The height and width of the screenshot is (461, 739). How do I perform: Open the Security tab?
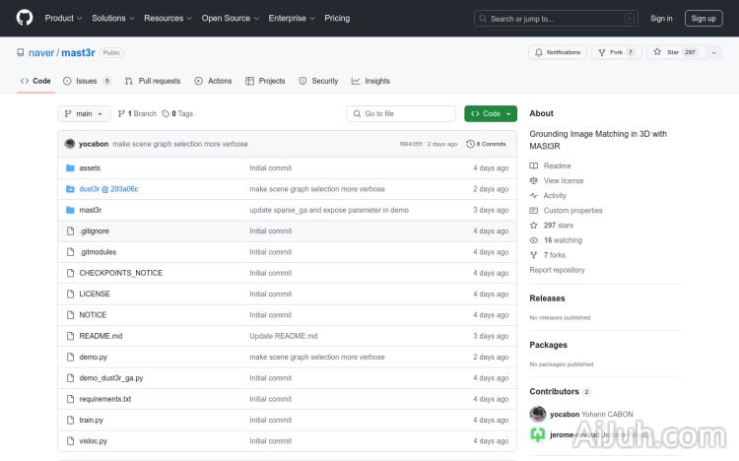(318, 81)
